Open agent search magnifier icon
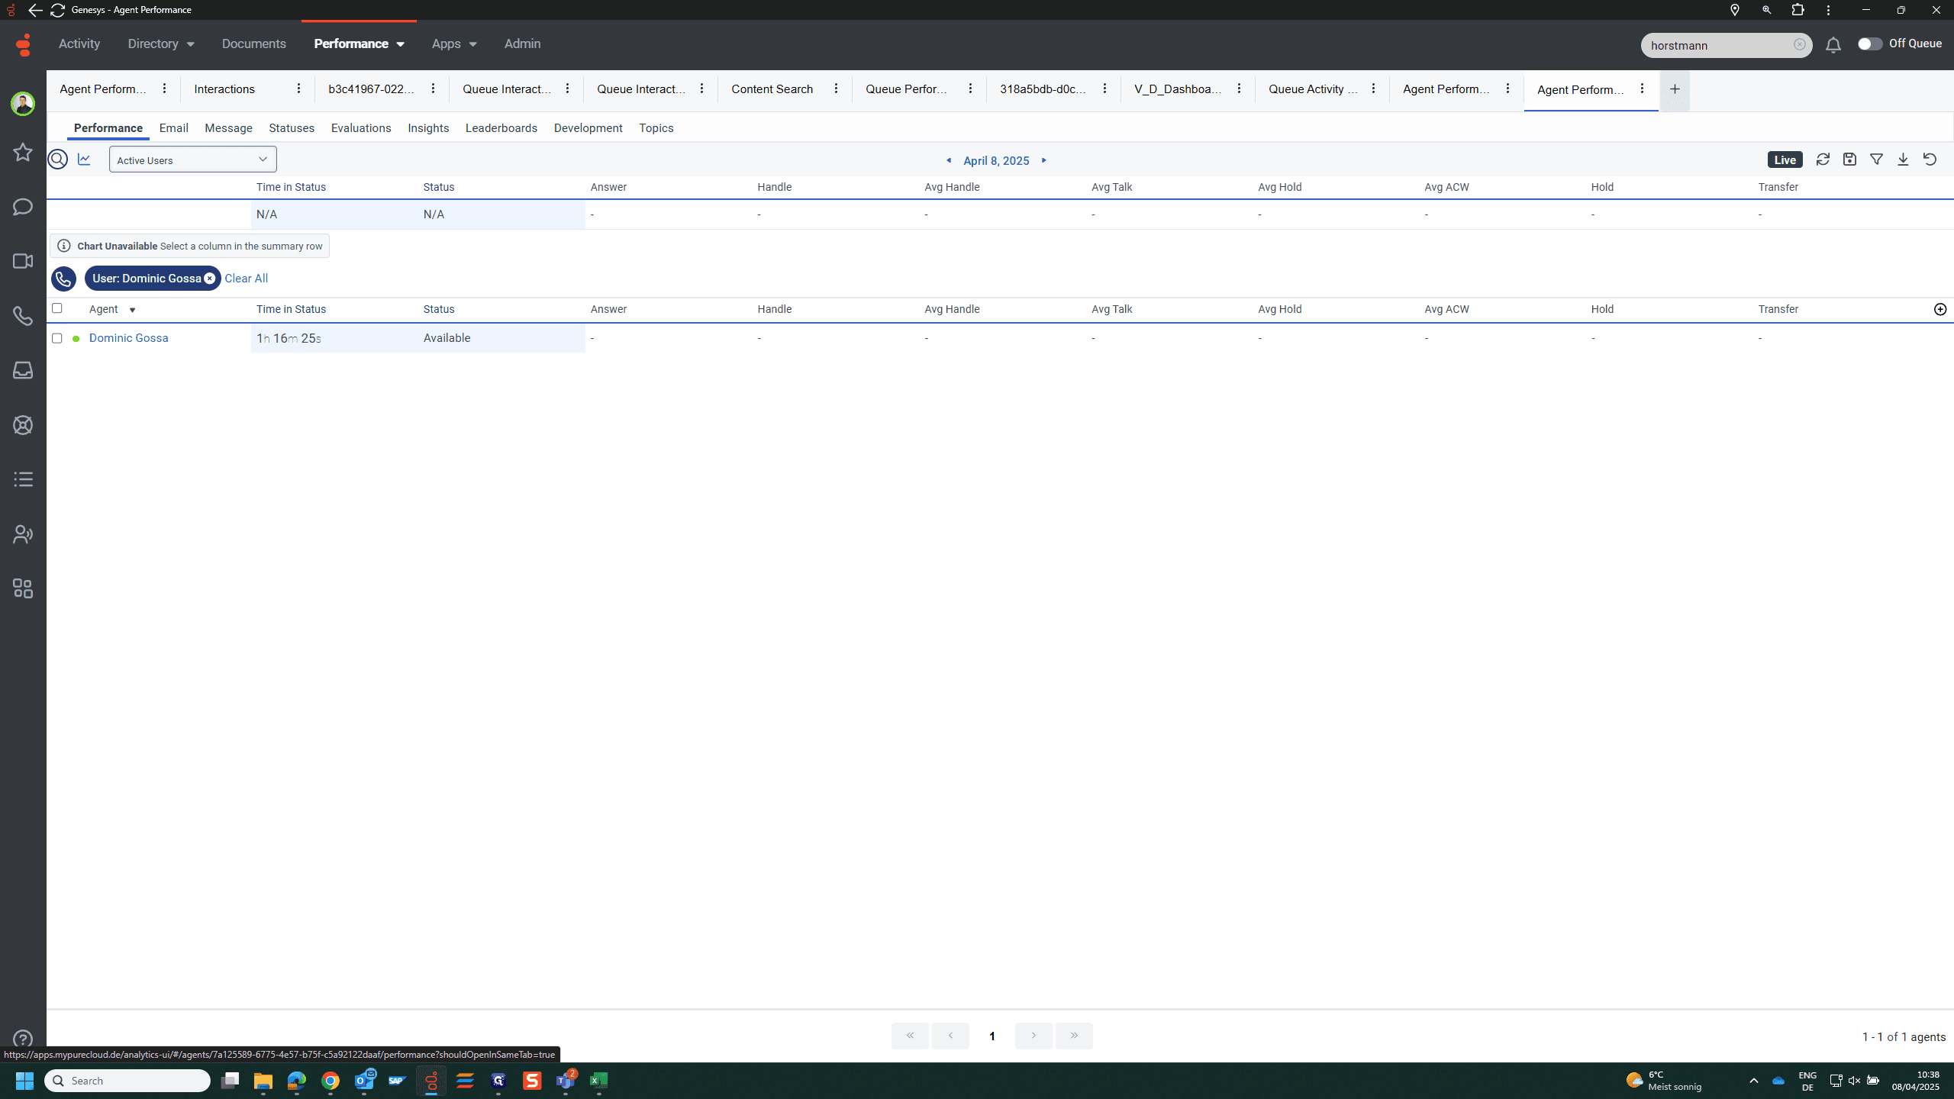 click(x=57, y=160)
